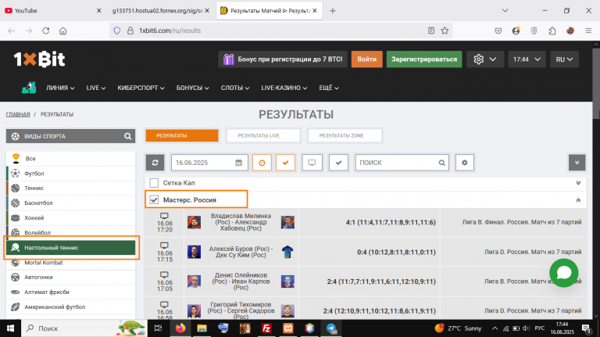This screenshot has width=600, height=337.
Task: Click browser reload page button
Action: [x=46, y=30]
